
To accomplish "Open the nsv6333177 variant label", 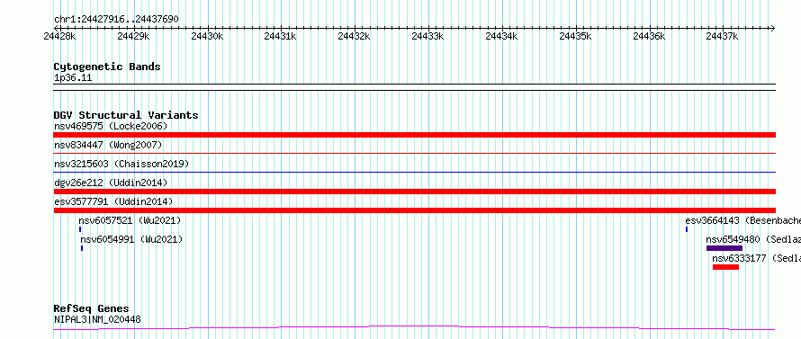I will click(x=757, y=258).
